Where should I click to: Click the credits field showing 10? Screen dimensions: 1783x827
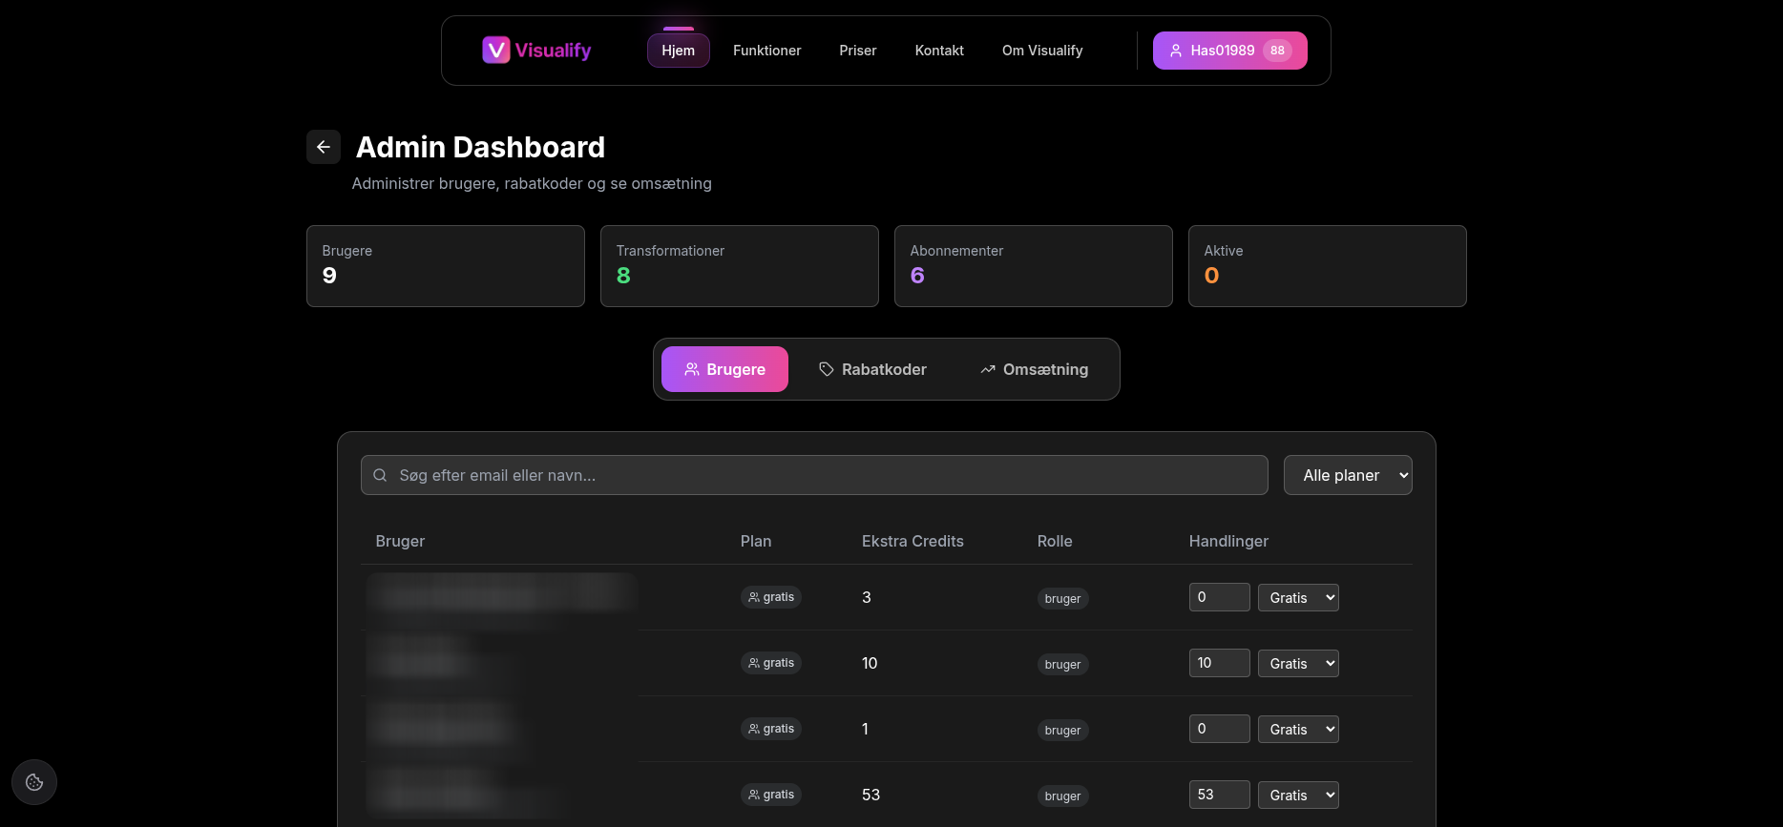coord(1218,663)
